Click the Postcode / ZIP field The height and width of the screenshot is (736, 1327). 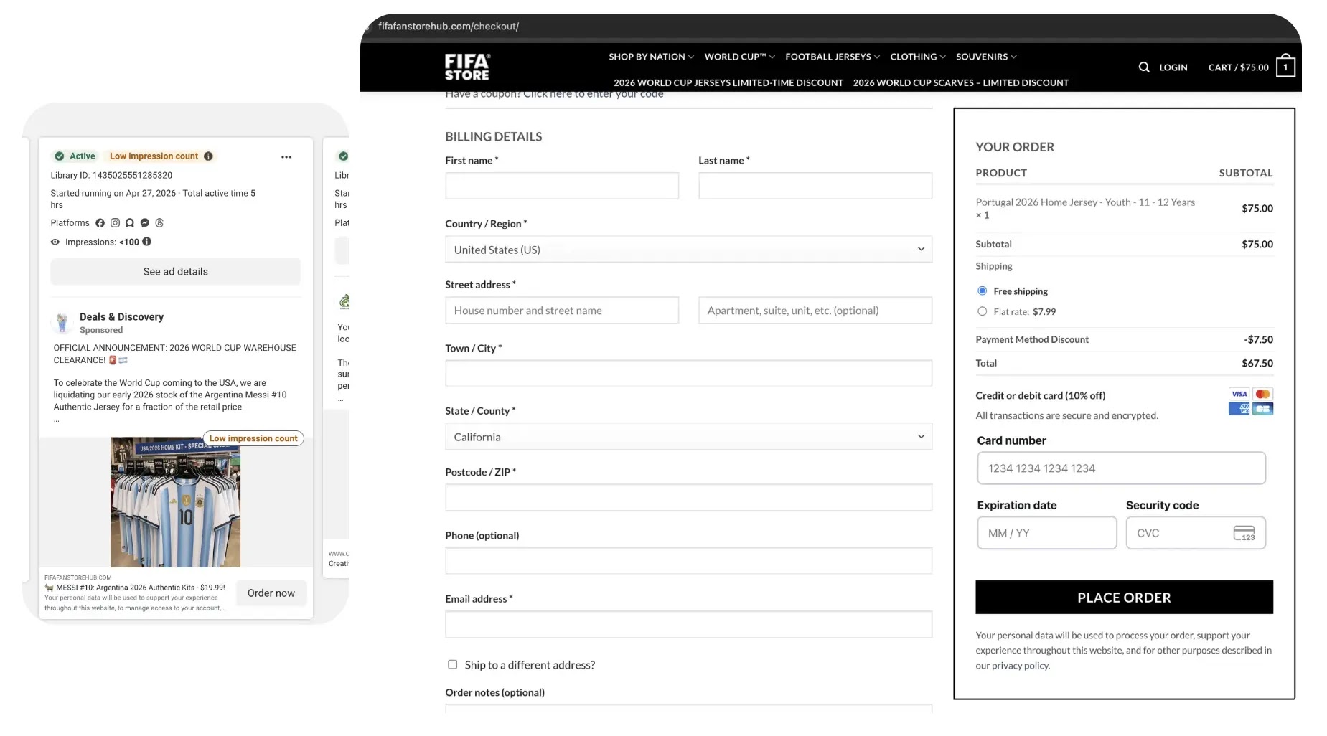pyautogui.click(x=688, y=497)
